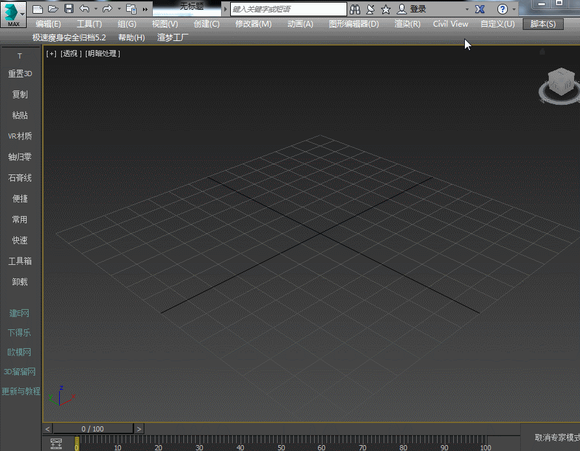Open the 渲染(R) menu

(x=407, y=24)
